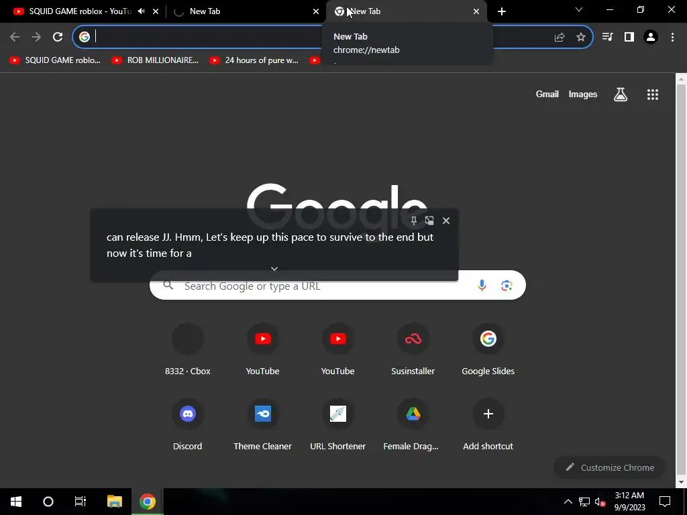Screen dimensions: 687x515
Task: Share this page icon in address bar
Action: point(559,38)
